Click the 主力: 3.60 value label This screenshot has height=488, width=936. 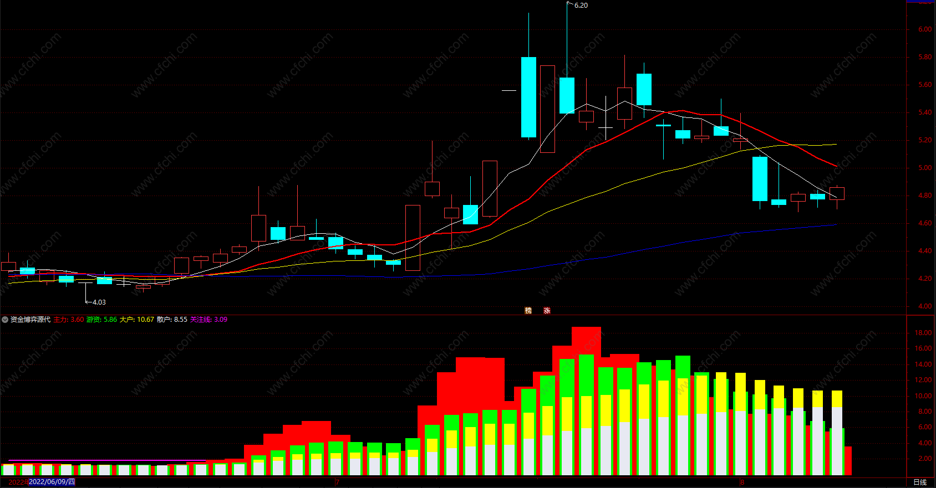point(69,320)
